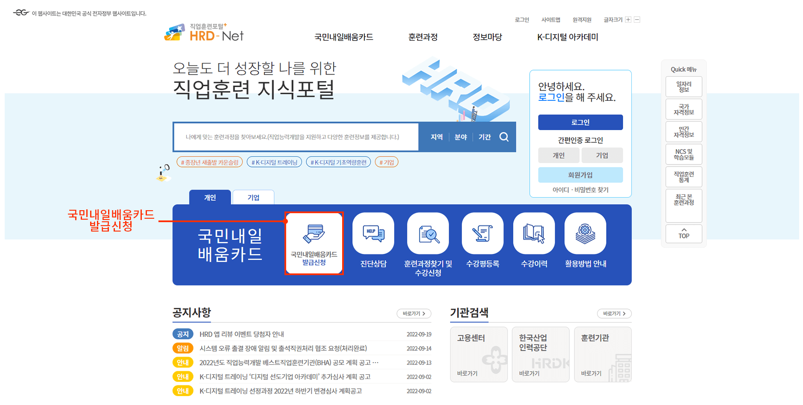Select 기업 simple authentication login
The image size is (803, 405).
pyautogui.click(x=602, y=155)
